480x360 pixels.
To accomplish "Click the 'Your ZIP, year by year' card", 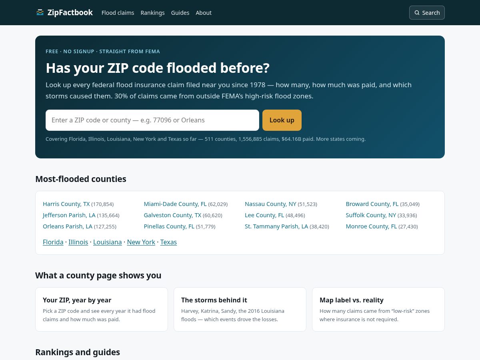I will pos(102,309).
